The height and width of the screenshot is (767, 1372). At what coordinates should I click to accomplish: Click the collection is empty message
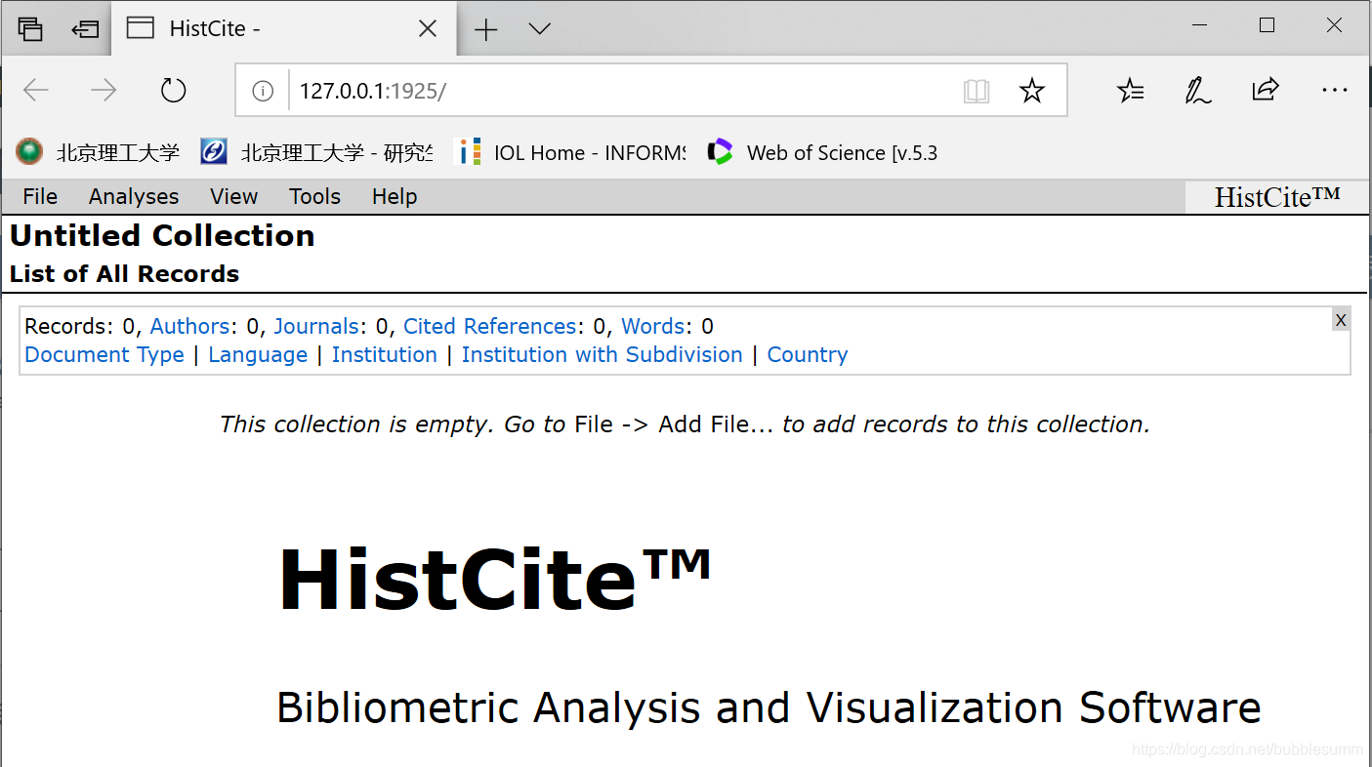685,424
